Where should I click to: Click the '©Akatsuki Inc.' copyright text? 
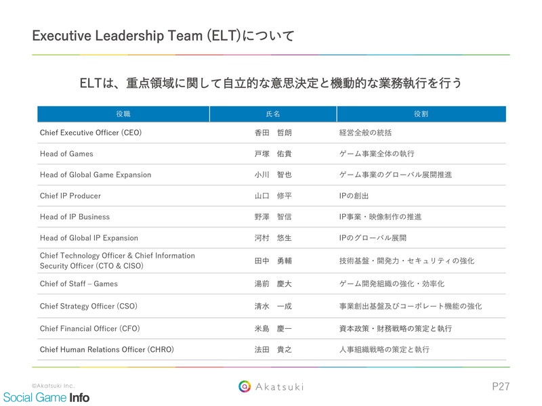[54, 386]
